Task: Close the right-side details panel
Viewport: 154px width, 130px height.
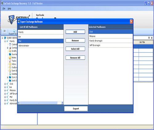Action: [x=152, y=38]
